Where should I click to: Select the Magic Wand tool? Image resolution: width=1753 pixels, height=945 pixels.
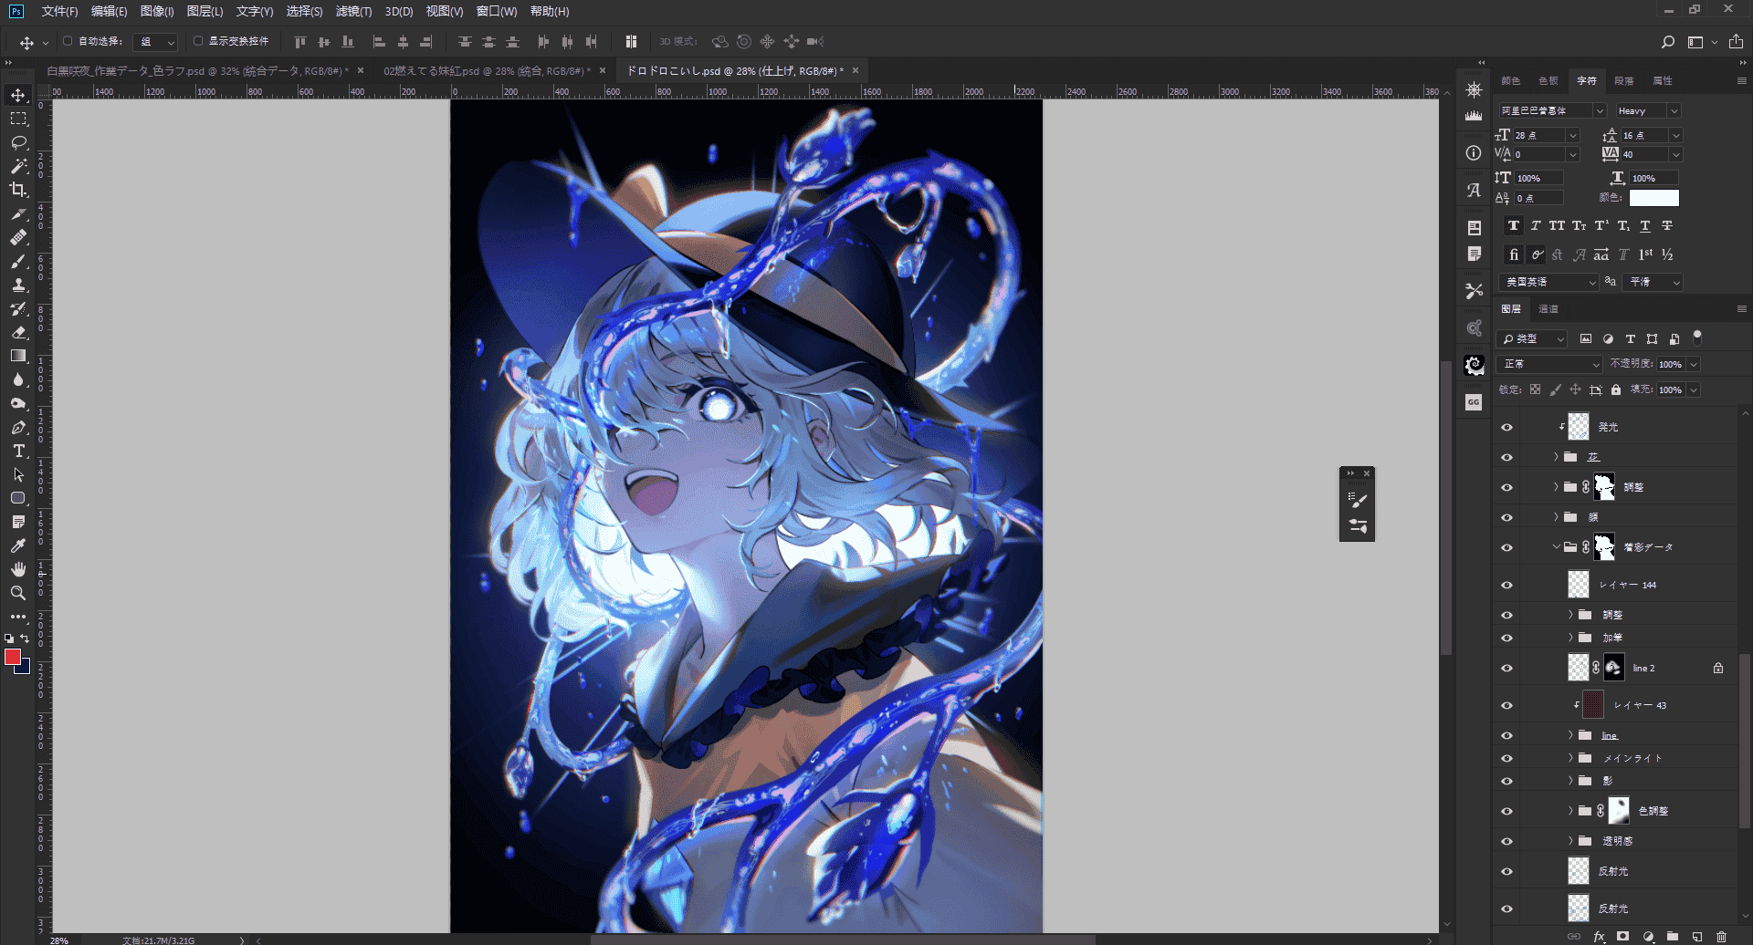18,166
